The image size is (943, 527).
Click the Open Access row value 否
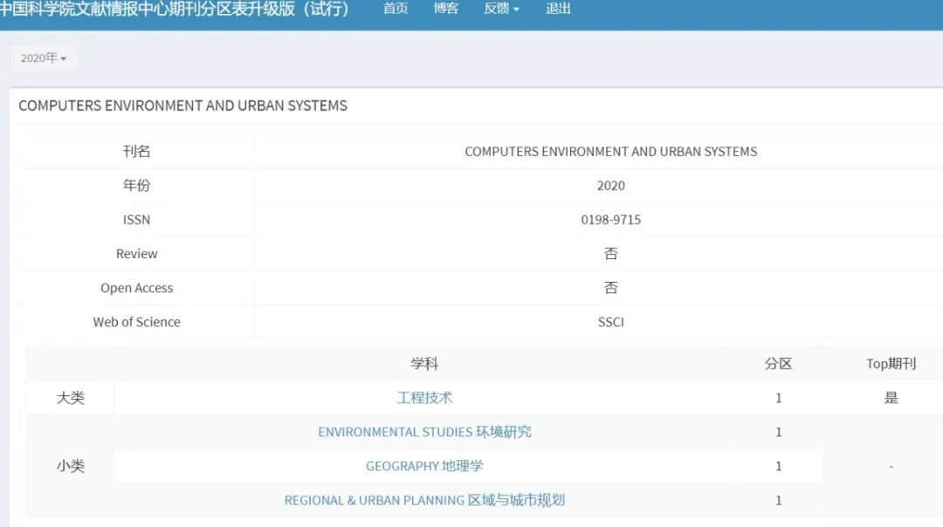pyautogui.click(x=611, y=288)
